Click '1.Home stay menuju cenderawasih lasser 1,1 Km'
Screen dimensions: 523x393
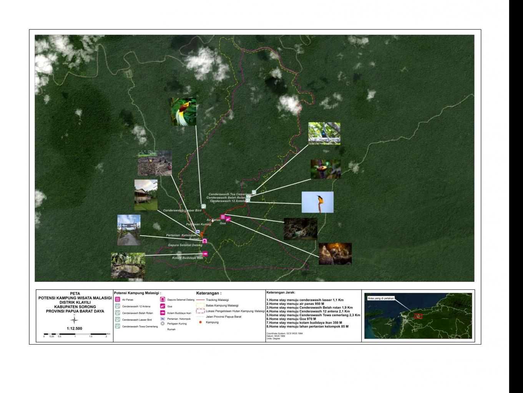(305, 300)
